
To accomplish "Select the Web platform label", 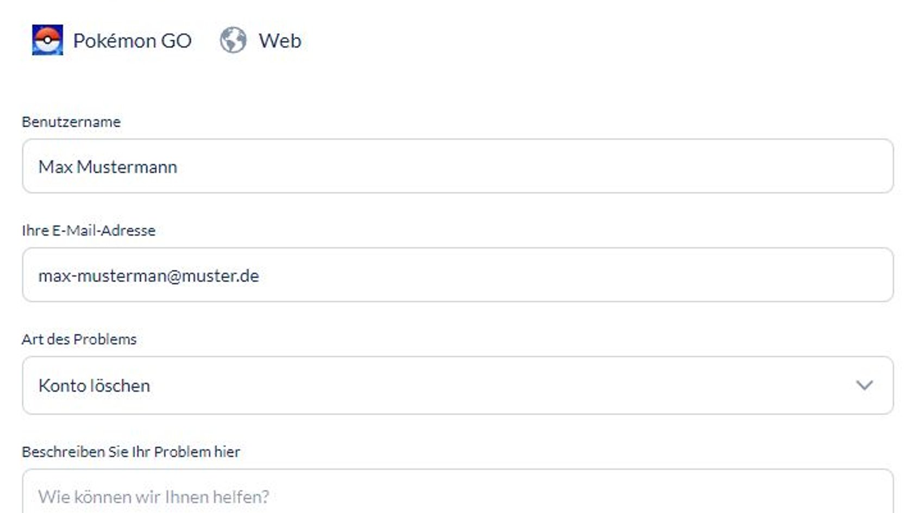I will tap(280, 41).
